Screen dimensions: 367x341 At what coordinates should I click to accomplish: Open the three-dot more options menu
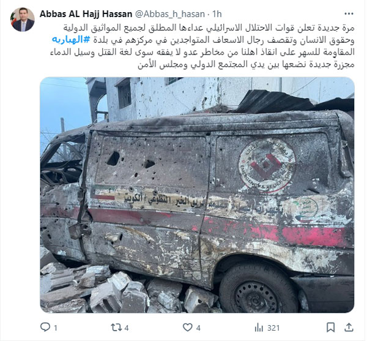tap(349, 14)
